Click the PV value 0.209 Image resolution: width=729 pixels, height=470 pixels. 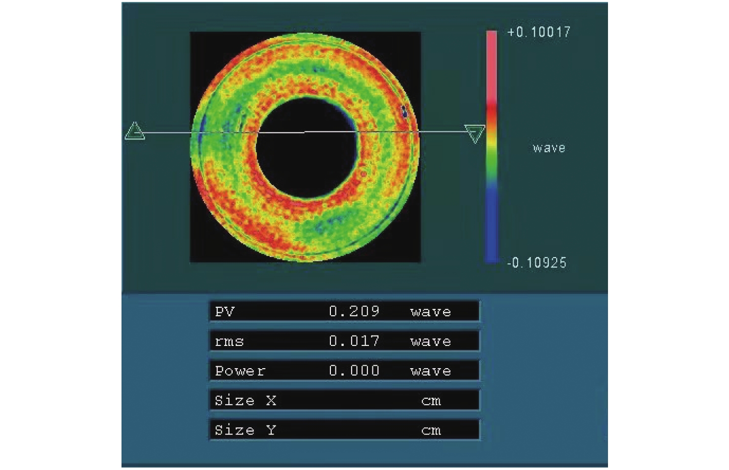pos(354,311)
